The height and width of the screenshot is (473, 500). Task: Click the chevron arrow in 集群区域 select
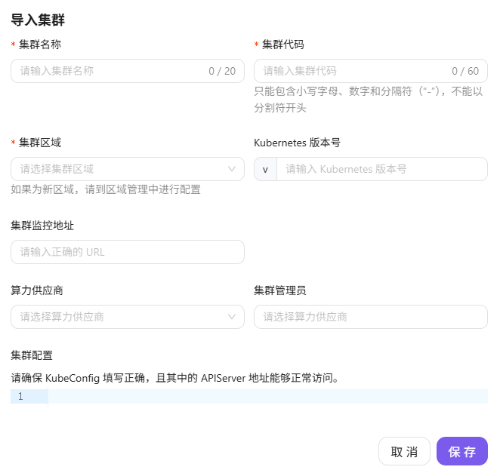tap(232, 169)
